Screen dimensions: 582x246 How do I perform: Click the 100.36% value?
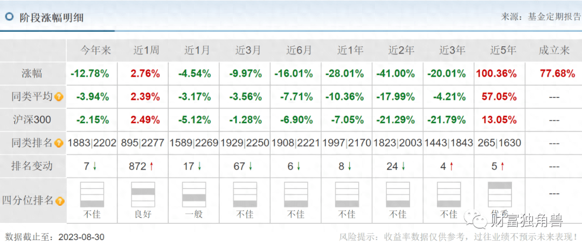pos(496,74)
